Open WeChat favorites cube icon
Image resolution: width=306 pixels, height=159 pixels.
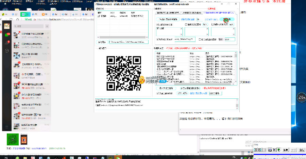[x=7, y=51]
